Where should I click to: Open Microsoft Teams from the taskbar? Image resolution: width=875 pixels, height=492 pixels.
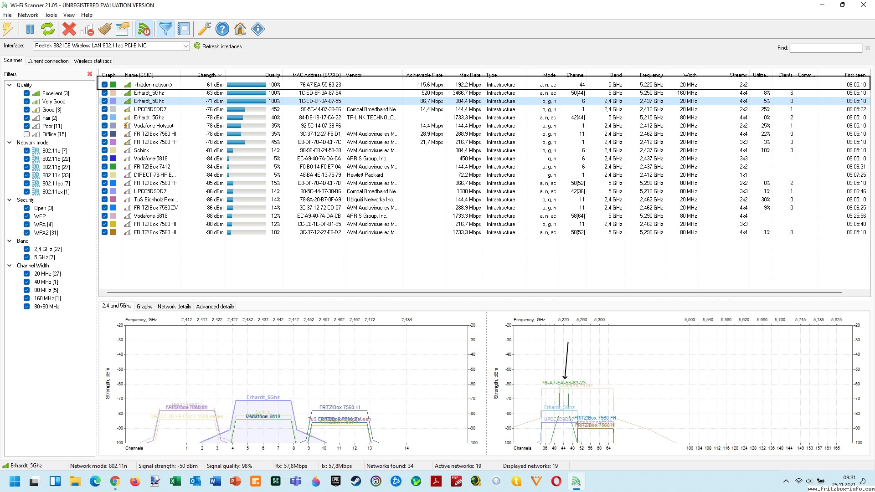pyautogui.click(x=295, y=481)
